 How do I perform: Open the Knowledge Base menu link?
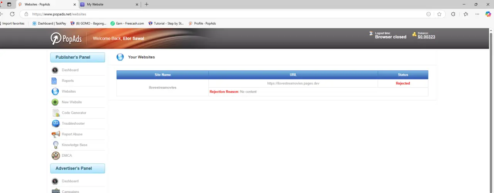coord(74,145)
